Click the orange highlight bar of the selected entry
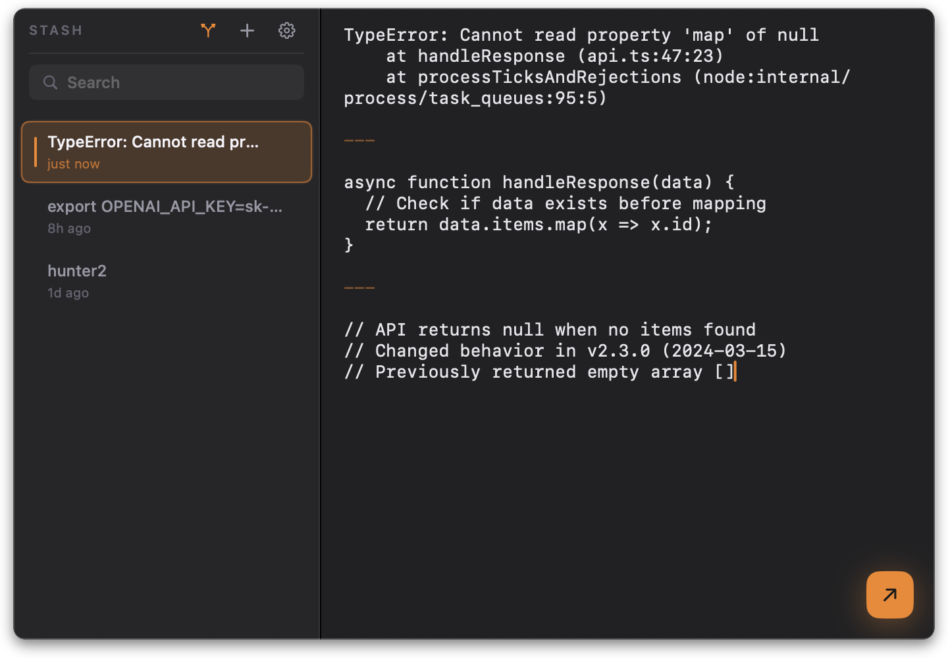The width and height of the screenshot is (948, 658). pyautogui.click(x=36, y=152)
